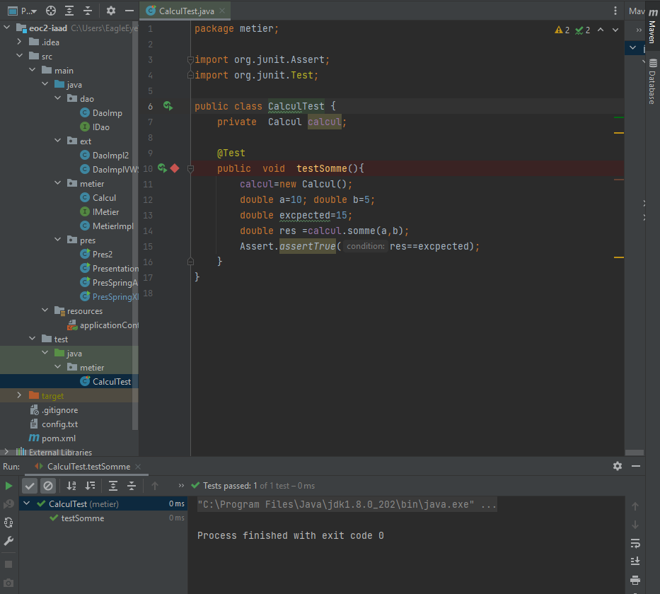Sort test results alphabetically
660x594 pixels.
[x=70, y=486]
